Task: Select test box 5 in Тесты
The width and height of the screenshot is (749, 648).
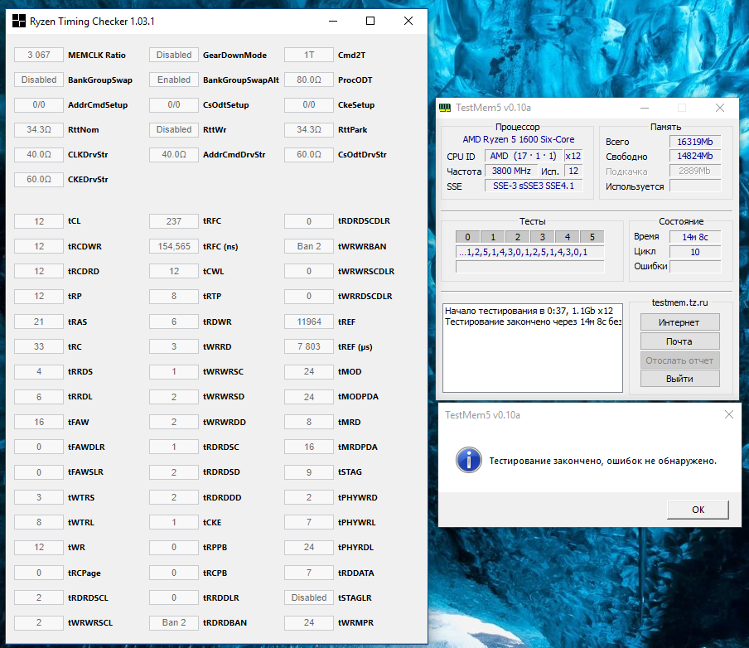Action: tap(592, 236)
